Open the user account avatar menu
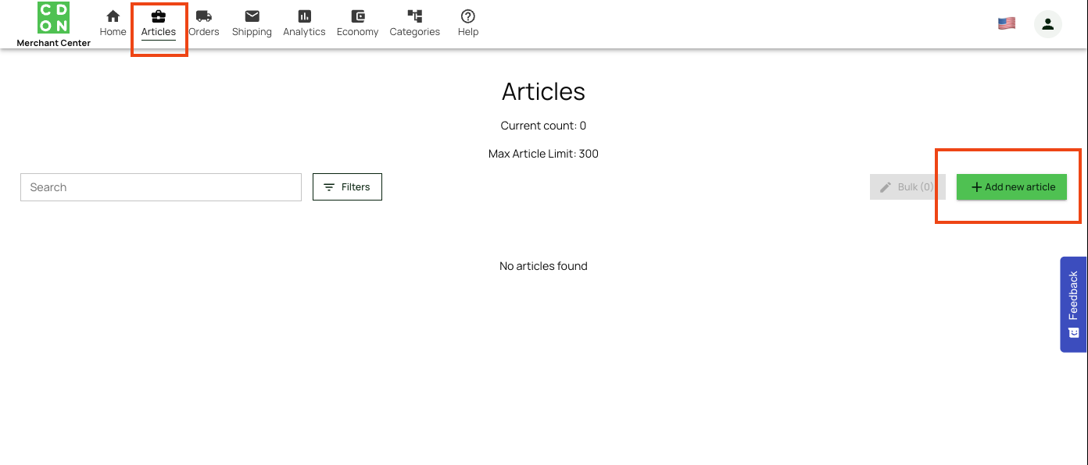The image size is (1088, 465). click(1048, 24)
